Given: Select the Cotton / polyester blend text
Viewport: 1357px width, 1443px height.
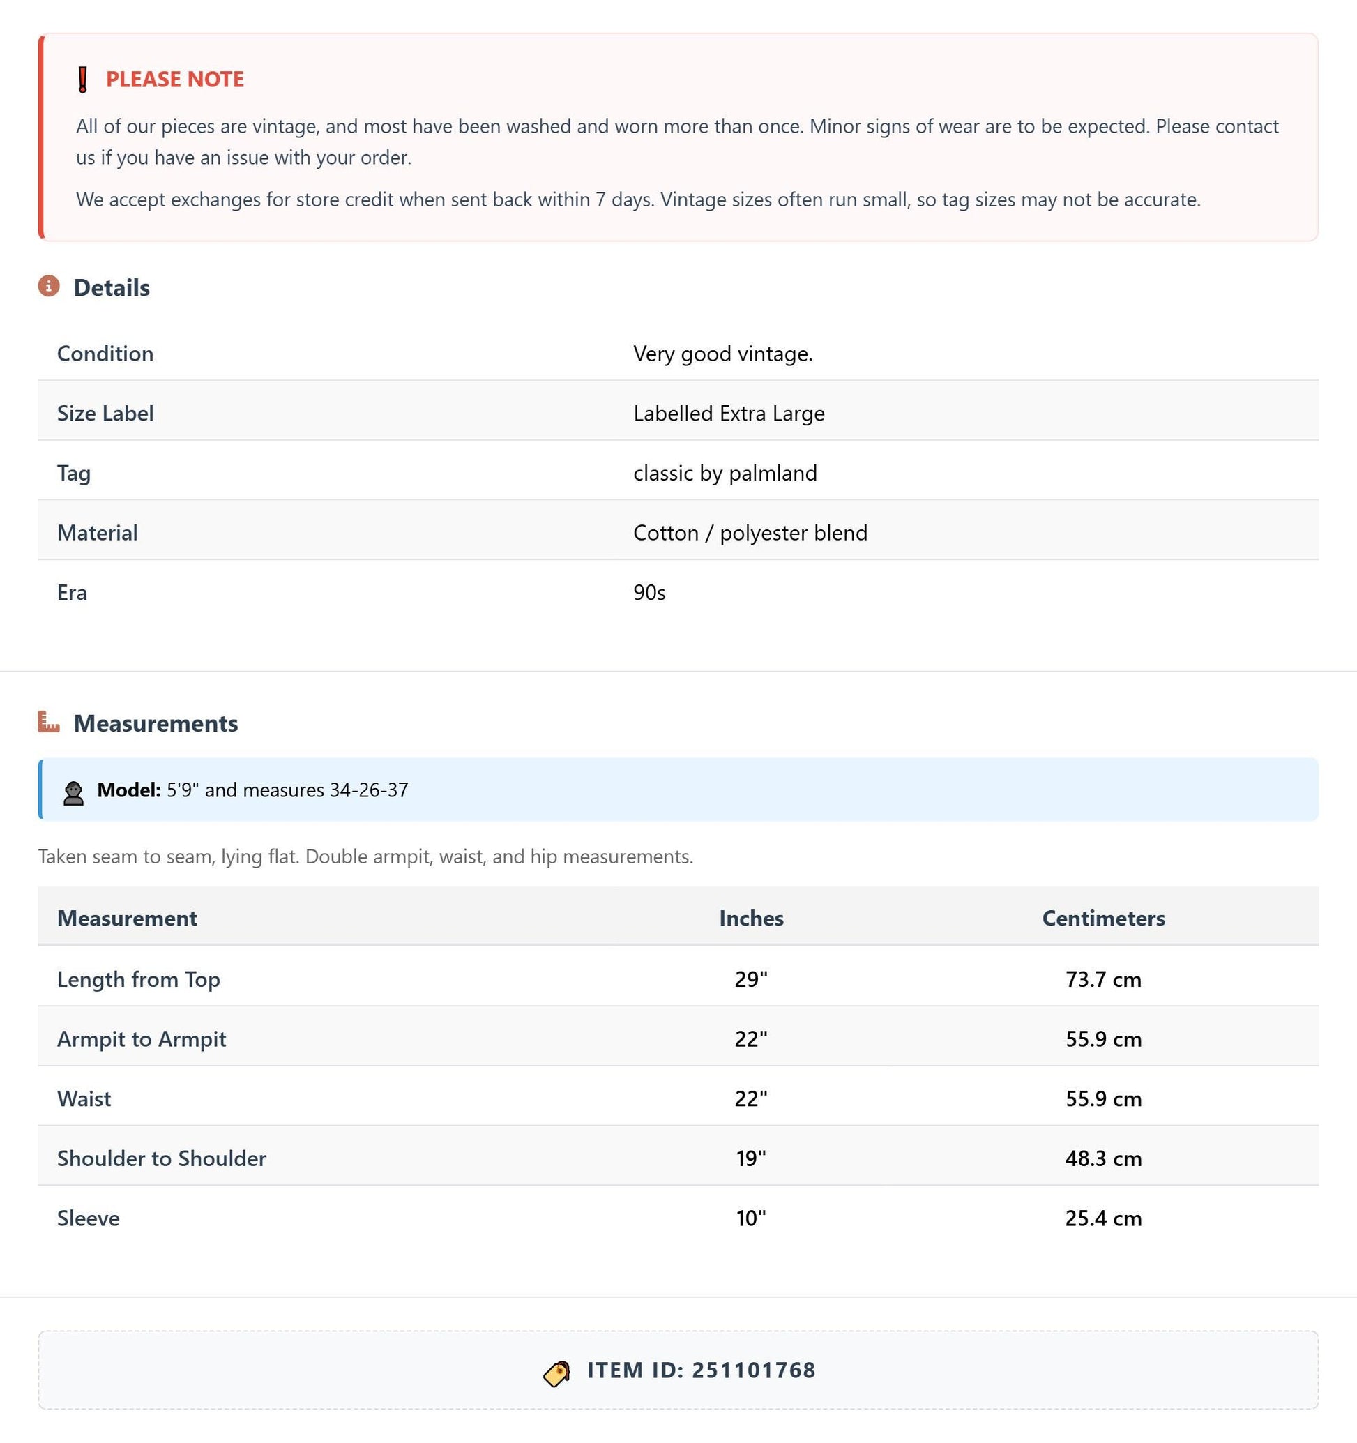Looking at the screenshot, I should tap(750, 533).
